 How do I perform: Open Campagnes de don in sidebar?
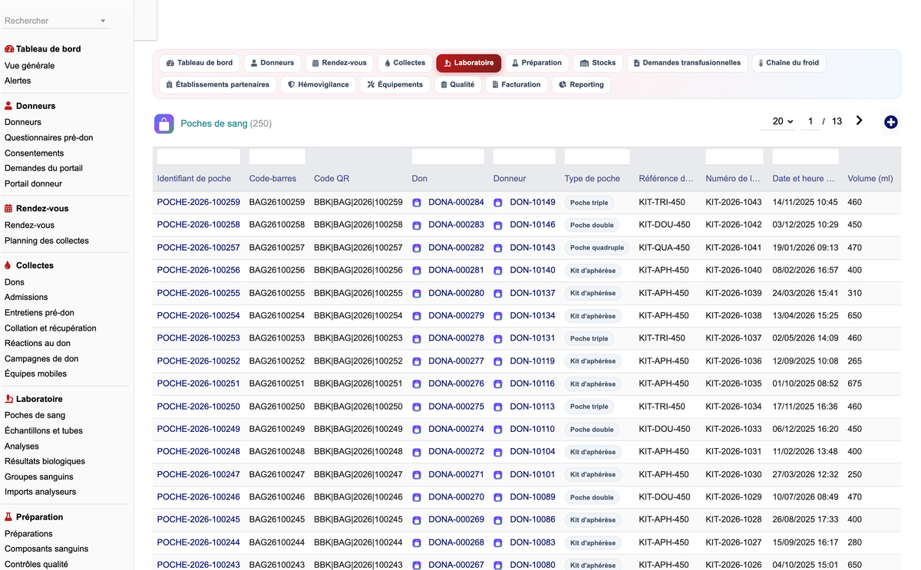coord(41,358)
